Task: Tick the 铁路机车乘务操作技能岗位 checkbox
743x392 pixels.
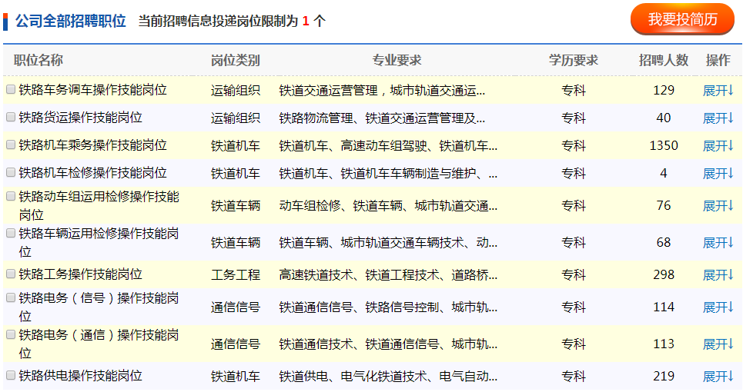Action: tap(11, 145)
